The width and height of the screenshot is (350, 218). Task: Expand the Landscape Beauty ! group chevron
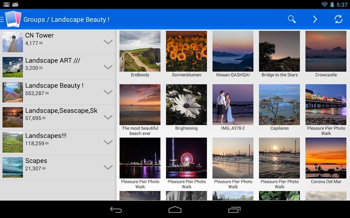(108, 92)
